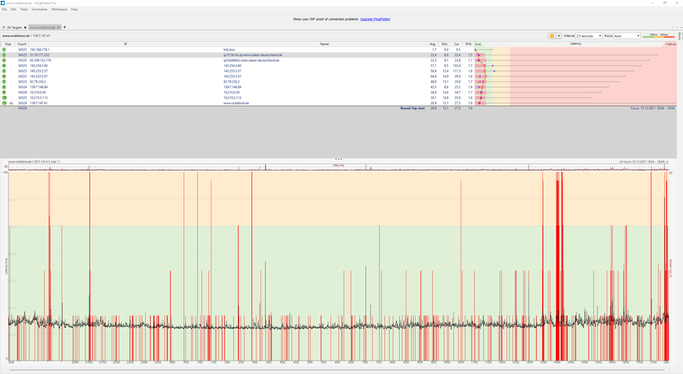
Task: Open the Focus dropdown set to Auto
Action: point(627,36)
